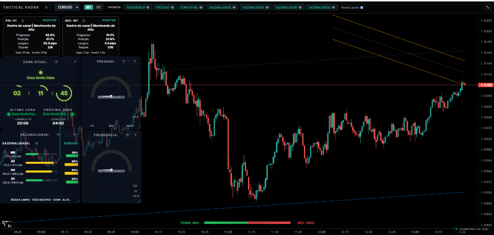The width and height of the screenshot is (494, 235).
Task: Click the PRESSAO gauge dial
Action: tap(111, 88)
